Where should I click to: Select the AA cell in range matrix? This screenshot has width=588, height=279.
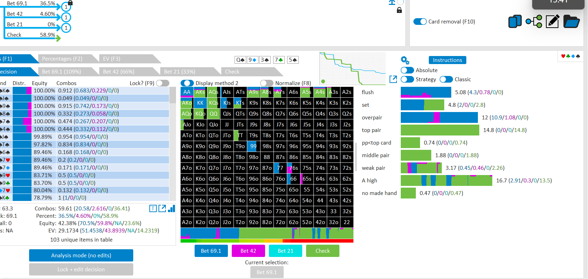coord(187,92)
